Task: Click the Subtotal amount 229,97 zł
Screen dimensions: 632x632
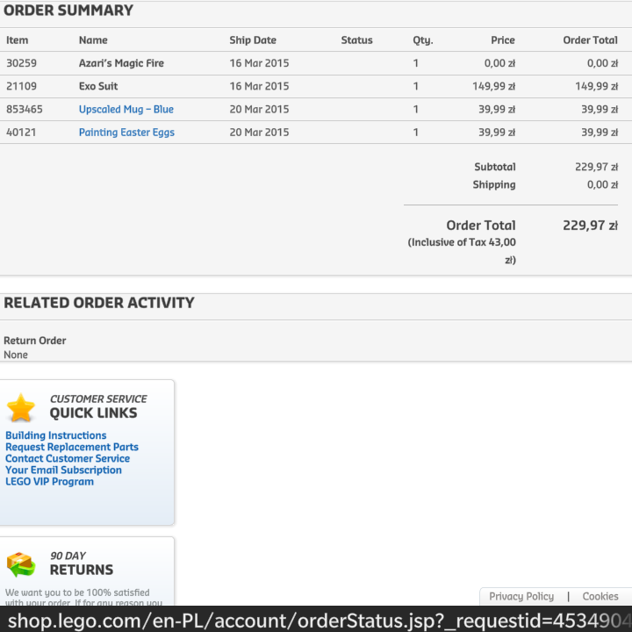Action: click(x=596, y=167)
